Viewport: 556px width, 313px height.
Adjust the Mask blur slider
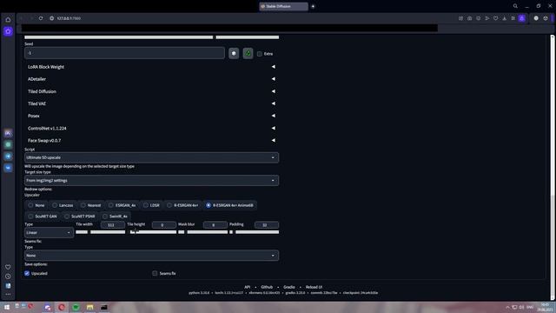tap(202, 232)
